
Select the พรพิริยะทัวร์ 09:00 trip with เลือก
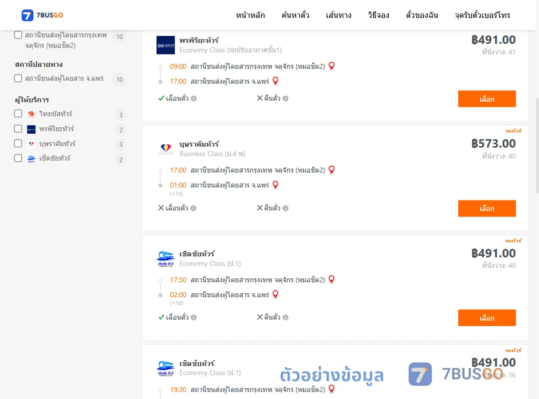click(x=487, y=99)
